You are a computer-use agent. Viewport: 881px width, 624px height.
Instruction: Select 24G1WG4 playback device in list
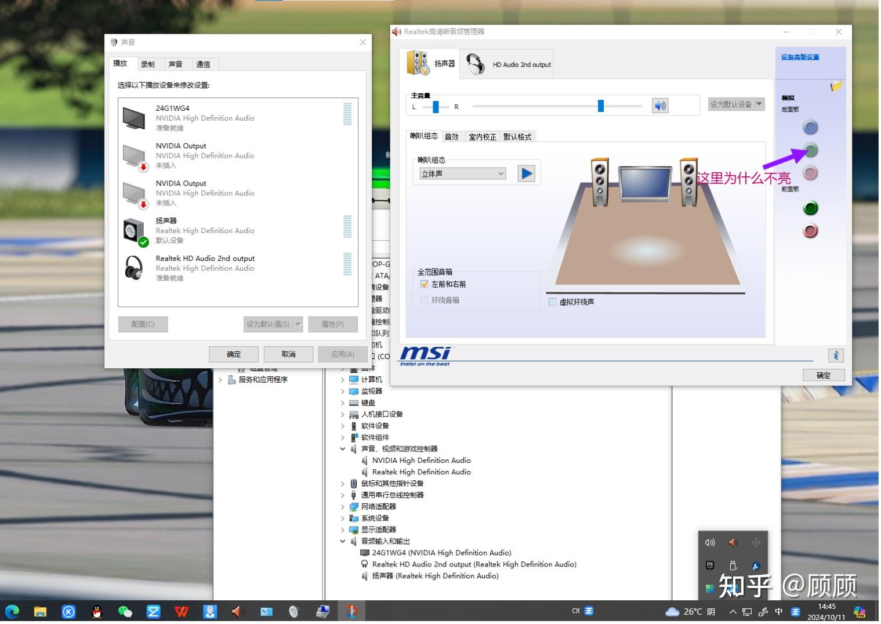pos(238,118)
